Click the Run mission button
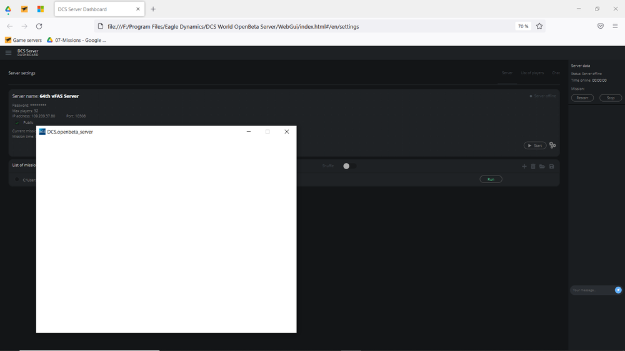 491,179
